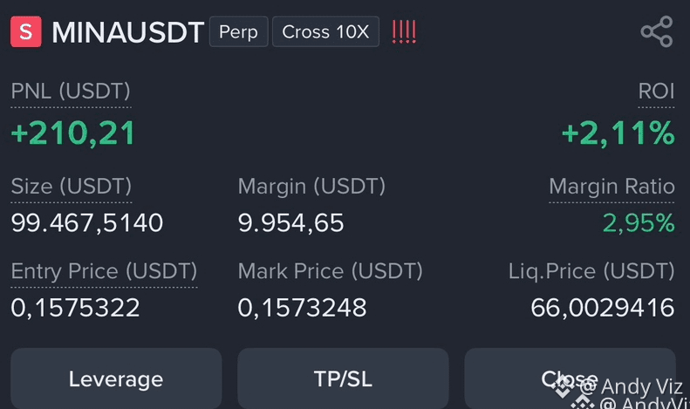Click the red S short-position badge

pos(26,31)
